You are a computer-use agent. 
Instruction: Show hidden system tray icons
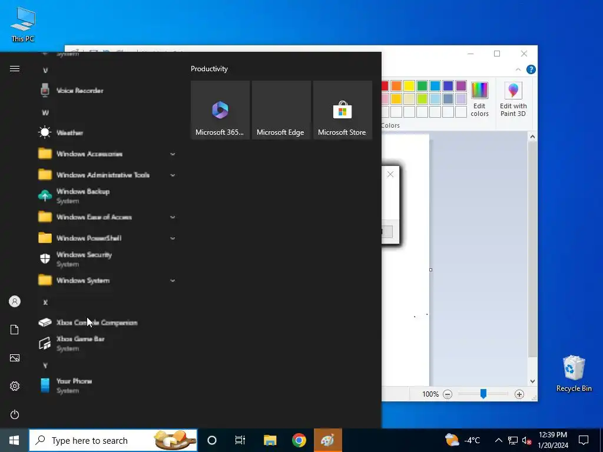(x=498, y=440)
